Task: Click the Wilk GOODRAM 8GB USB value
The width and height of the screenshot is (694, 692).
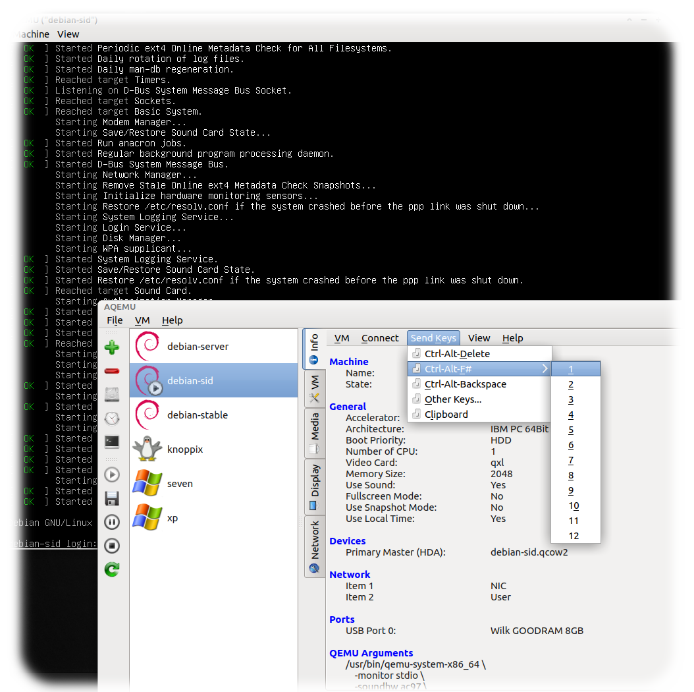Action: click(537, 631)
